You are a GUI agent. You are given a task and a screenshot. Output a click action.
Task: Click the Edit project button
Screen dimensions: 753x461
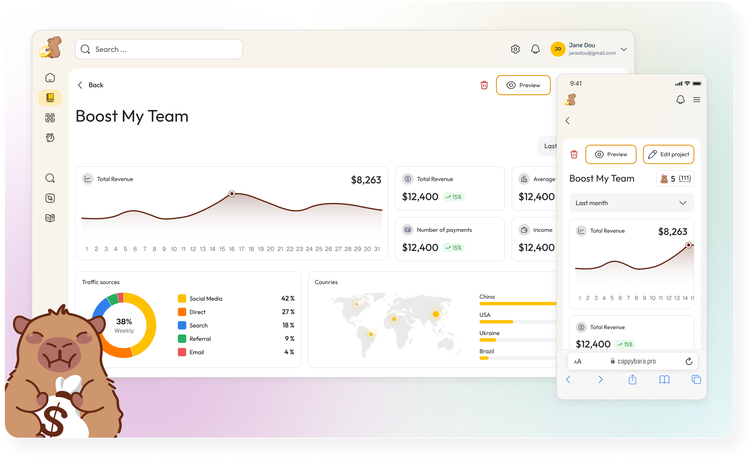coord(669,154)
